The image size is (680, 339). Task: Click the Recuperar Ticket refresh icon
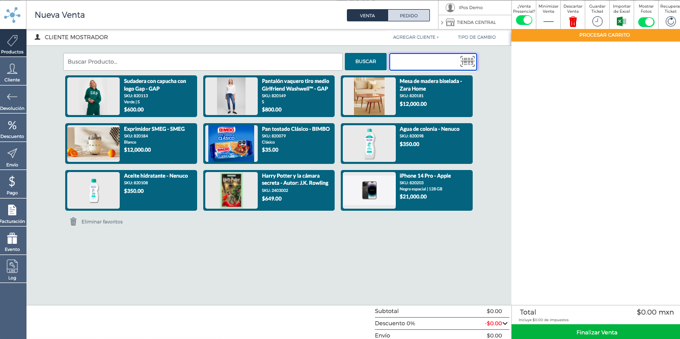coord(671,21)
